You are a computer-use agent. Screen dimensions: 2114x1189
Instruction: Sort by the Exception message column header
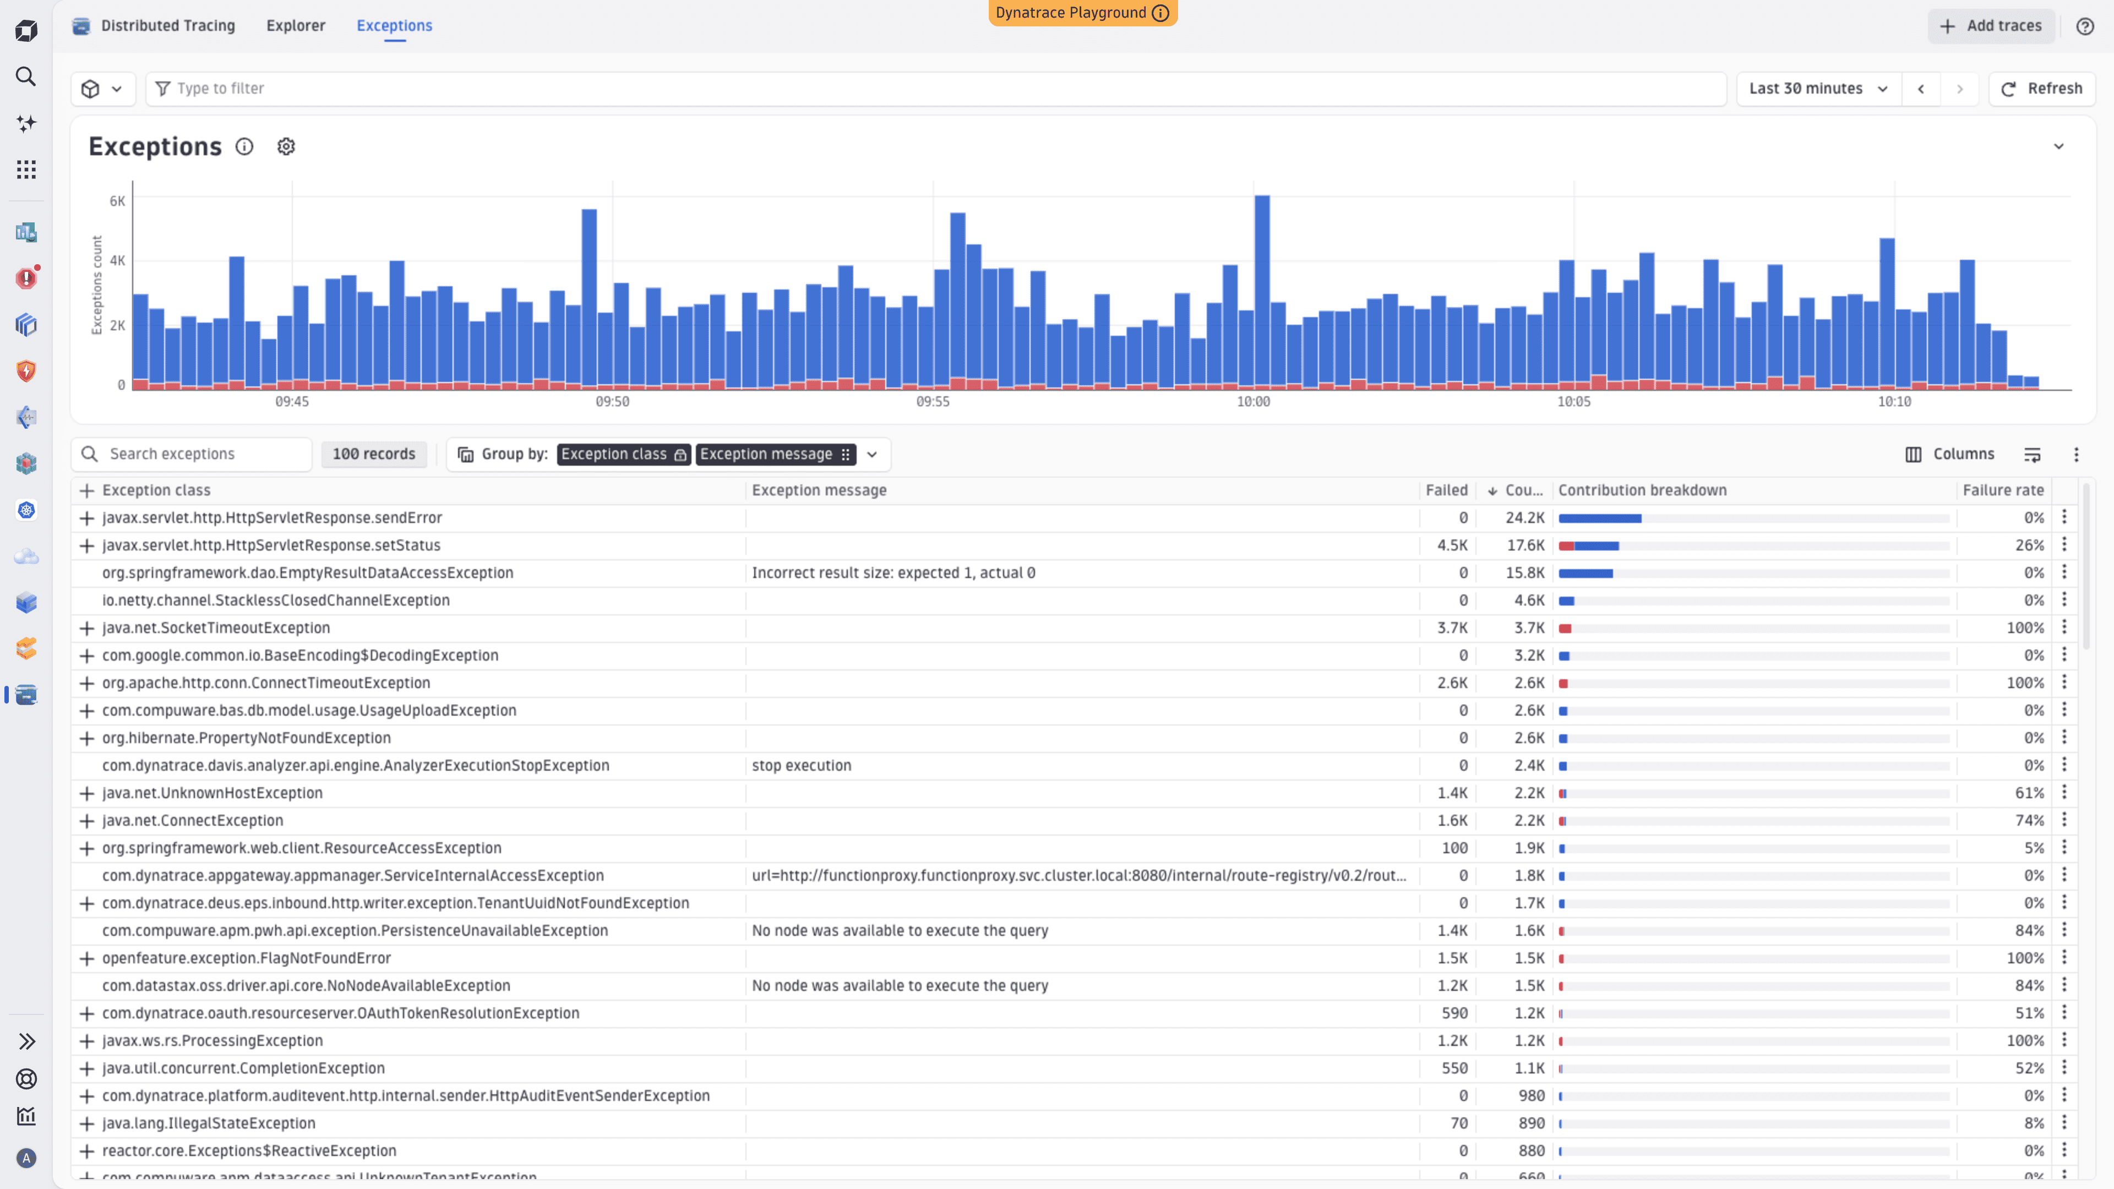pos(819,490)
